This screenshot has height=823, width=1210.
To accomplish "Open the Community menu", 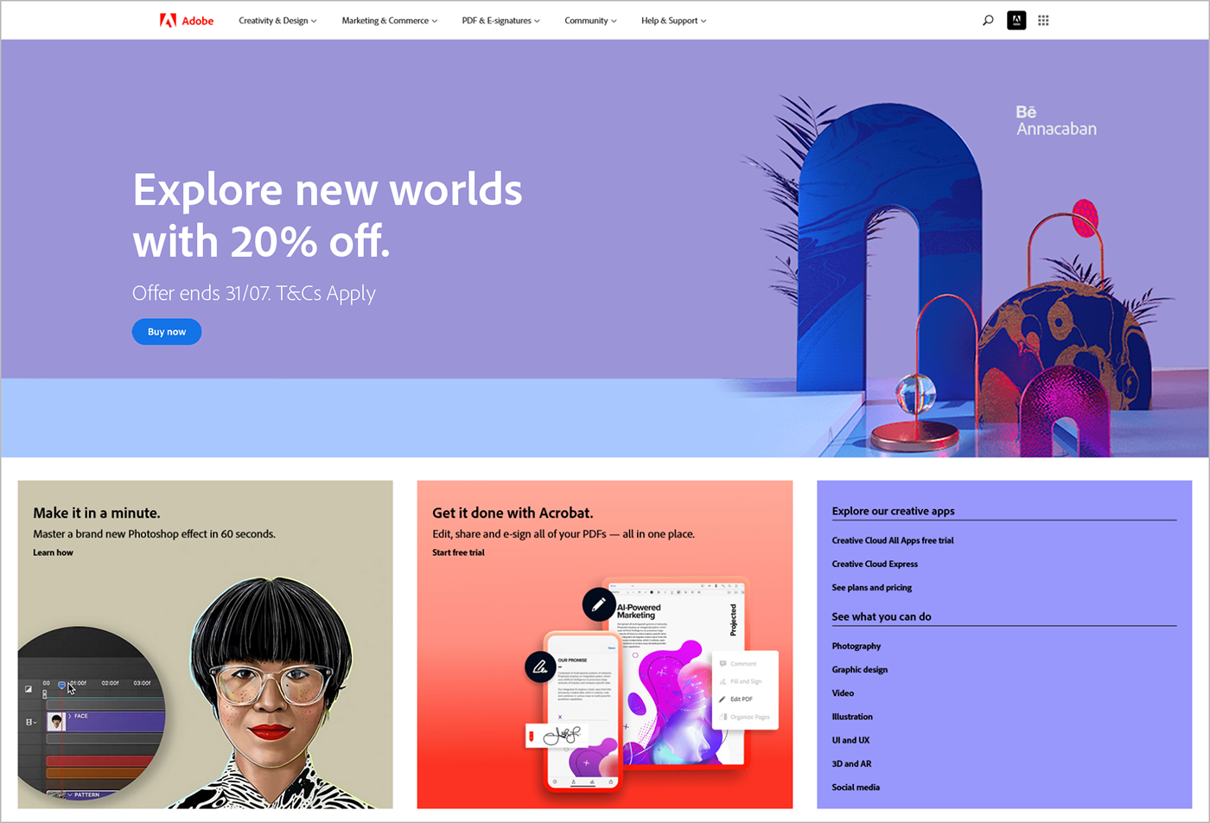I will point(590,20).
